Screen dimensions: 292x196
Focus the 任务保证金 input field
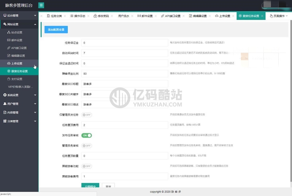point(124,43)
